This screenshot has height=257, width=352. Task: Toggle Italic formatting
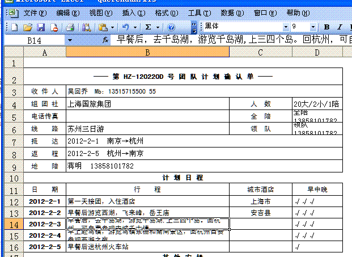click(x=340, y=27)
